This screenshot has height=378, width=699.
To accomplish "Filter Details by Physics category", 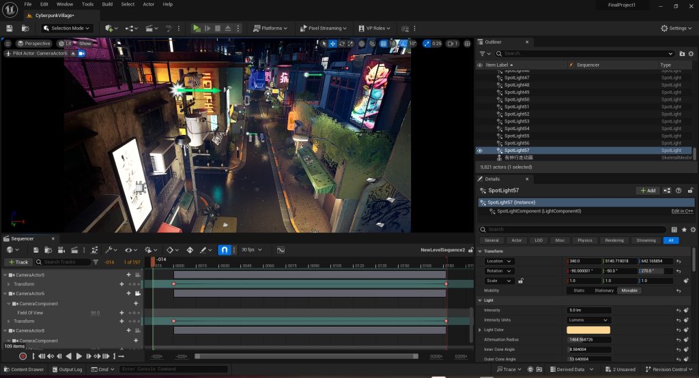I will 585,240.
